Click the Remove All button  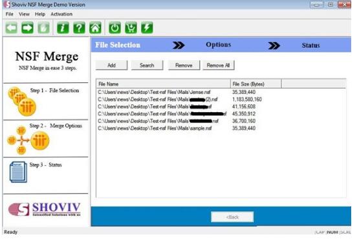(x=219, y=65)
